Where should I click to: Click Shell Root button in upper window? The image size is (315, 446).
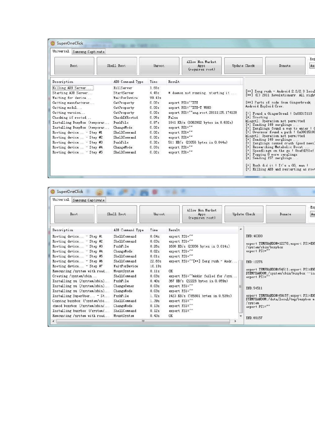[117, 66]
